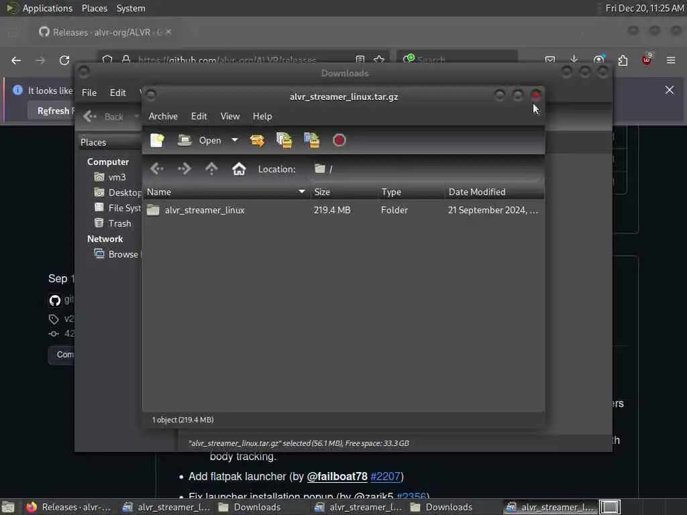This screenshot has width=687, height=515.
Task: Select File System in Places sidebar
Action: click(x=117, y=208)
